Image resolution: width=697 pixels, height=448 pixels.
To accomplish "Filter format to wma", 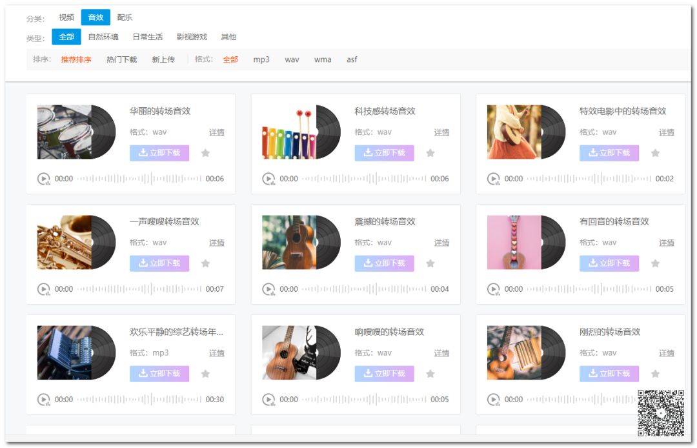I will point(323,59).
